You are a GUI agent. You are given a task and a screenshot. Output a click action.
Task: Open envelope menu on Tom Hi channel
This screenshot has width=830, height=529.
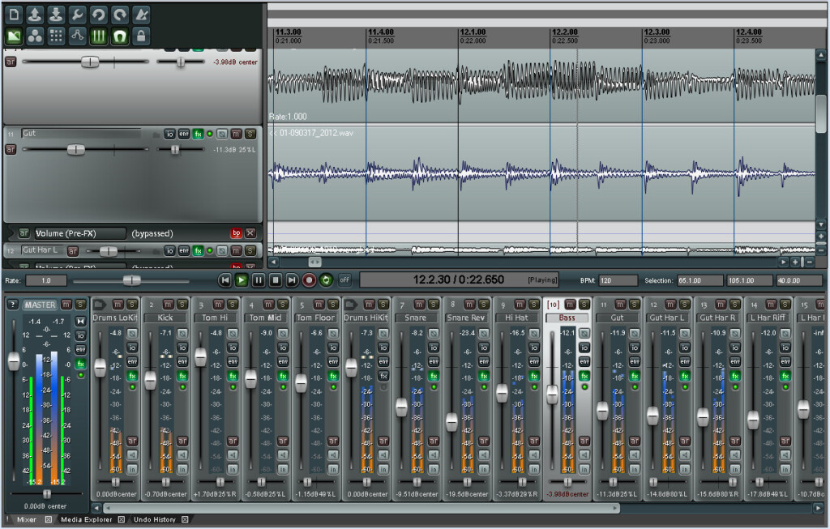tap(233, 361)
